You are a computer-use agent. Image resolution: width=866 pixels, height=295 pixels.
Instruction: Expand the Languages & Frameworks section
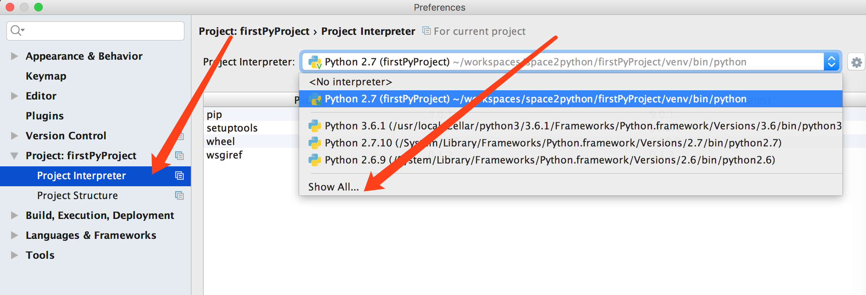pos(14,235)
